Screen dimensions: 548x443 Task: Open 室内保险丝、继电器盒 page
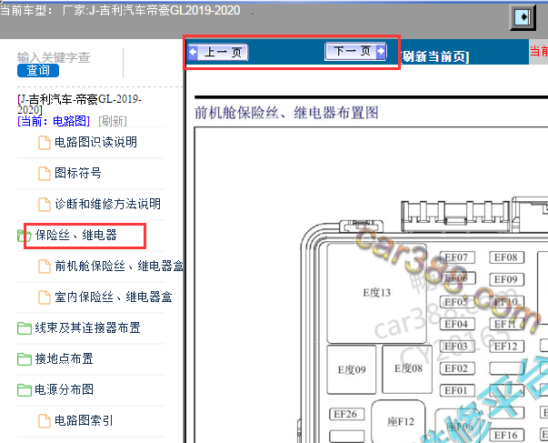click(114, 297)
